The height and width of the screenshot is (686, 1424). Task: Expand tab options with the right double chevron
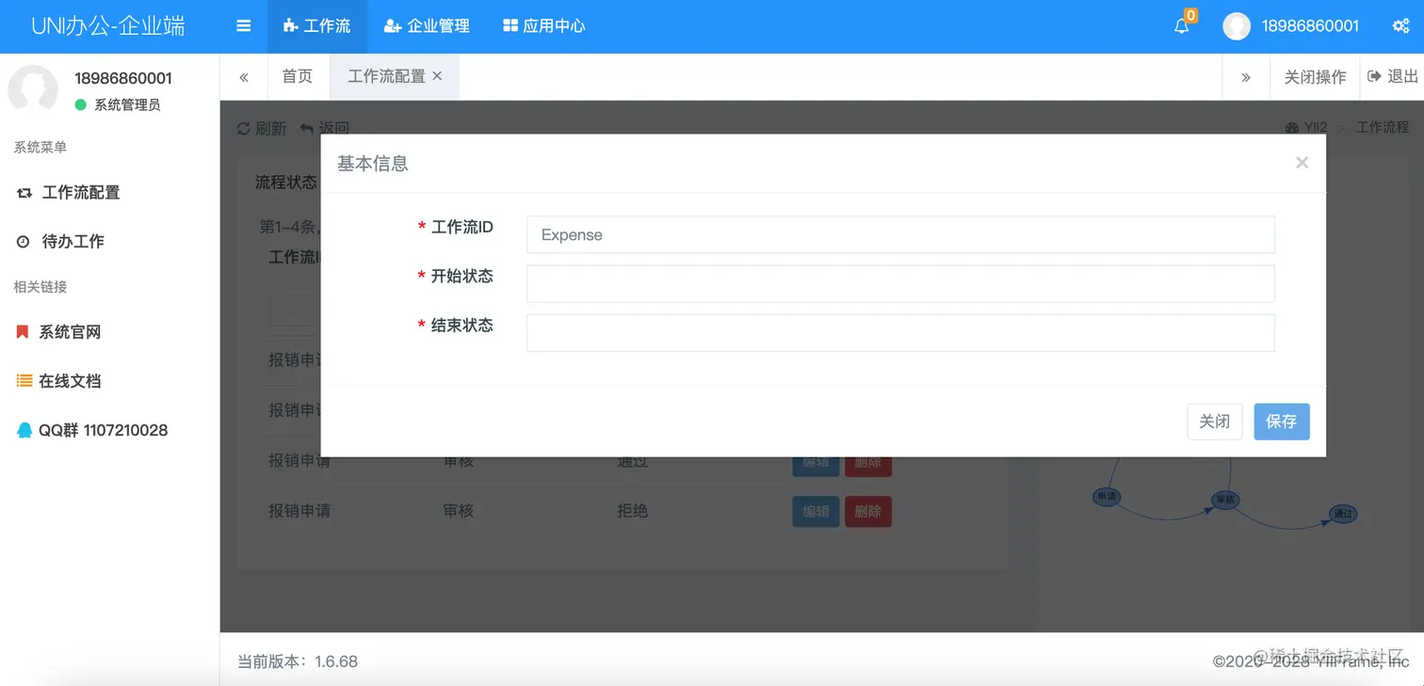[x=1245, y=76]
